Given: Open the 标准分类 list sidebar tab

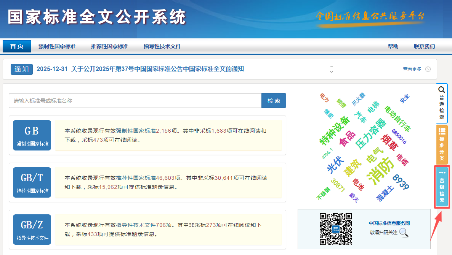Looking at the screenshot, I should 442,144.
